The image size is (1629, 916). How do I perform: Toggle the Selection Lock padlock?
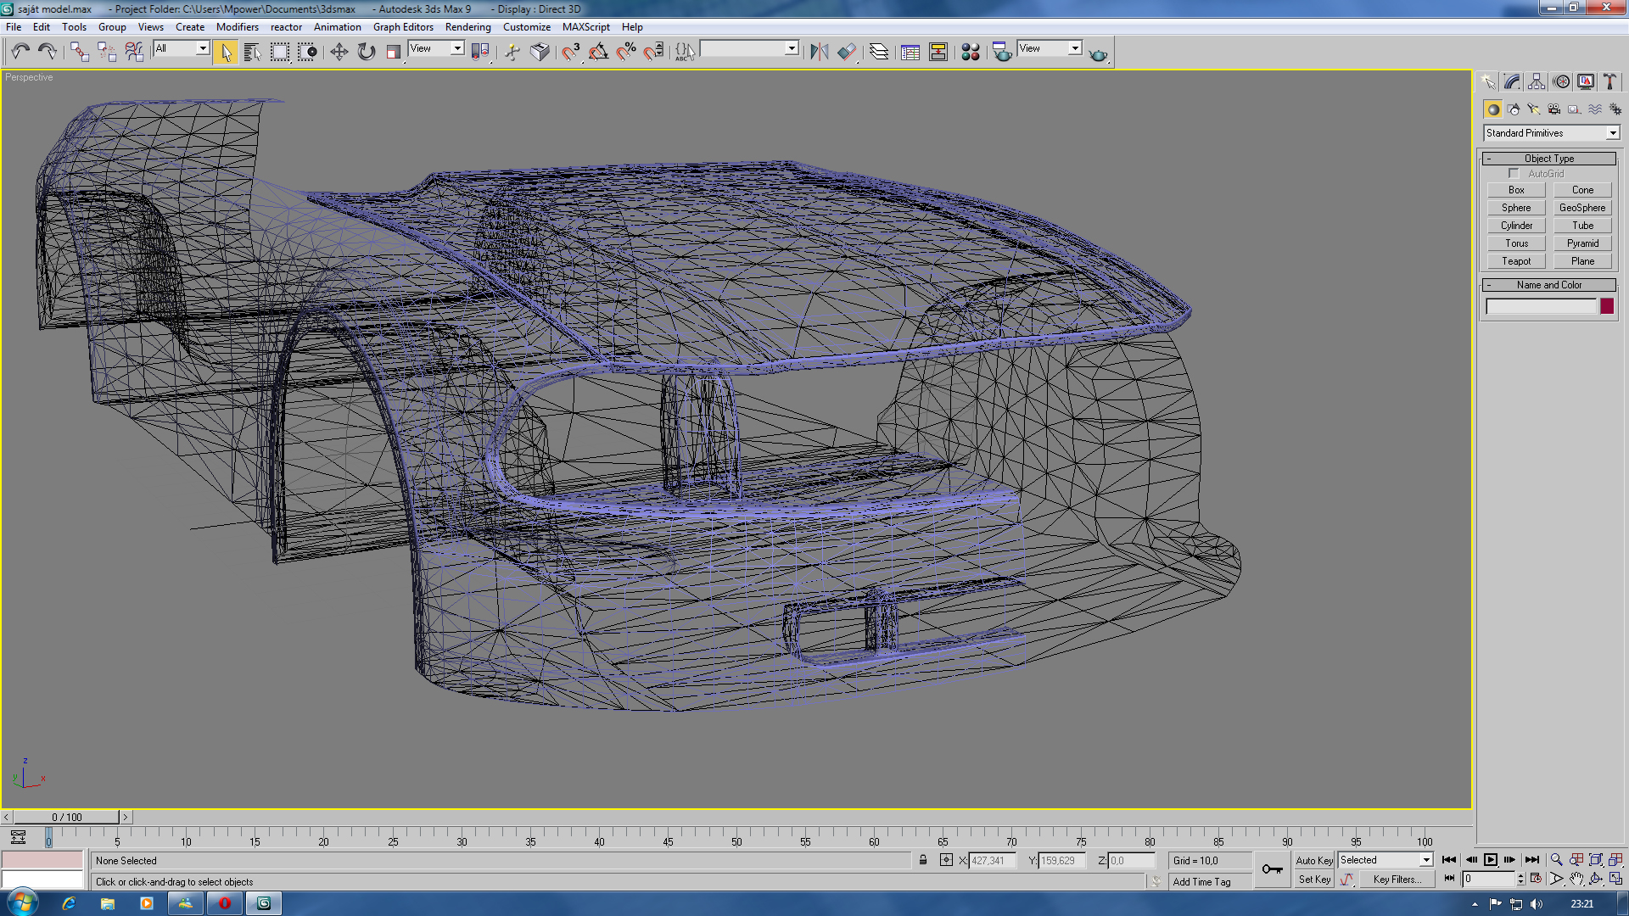pyautogui.click(x=923, y=860)
